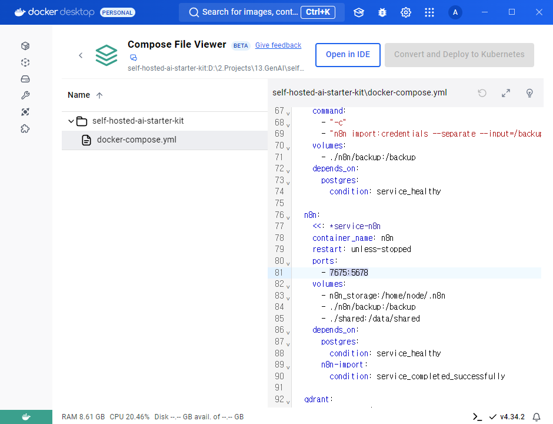Click the ./shared:/data/shared volume line
Image resolution: width=553 pixels, height=424 pixels.
[370, 319]
